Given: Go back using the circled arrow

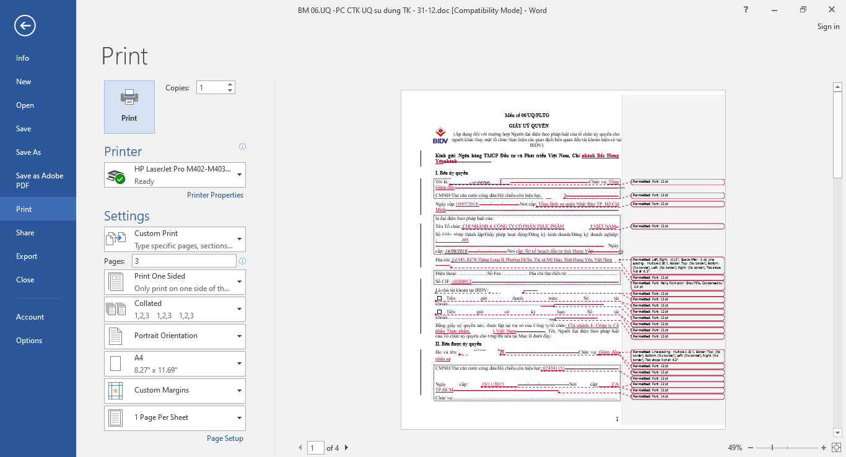Looking at the screenshot, I should [x=25, y=25].
